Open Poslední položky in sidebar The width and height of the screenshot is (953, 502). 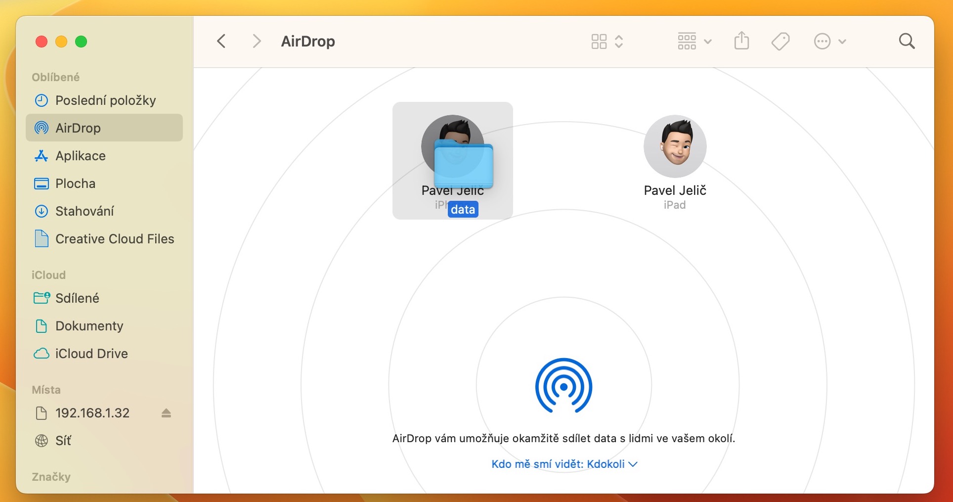(x=104, y=100)
